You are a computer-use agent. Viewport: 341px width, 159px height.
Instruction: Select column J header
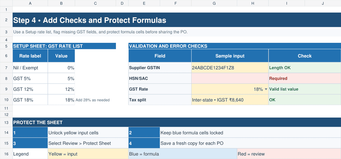[323, 3]
